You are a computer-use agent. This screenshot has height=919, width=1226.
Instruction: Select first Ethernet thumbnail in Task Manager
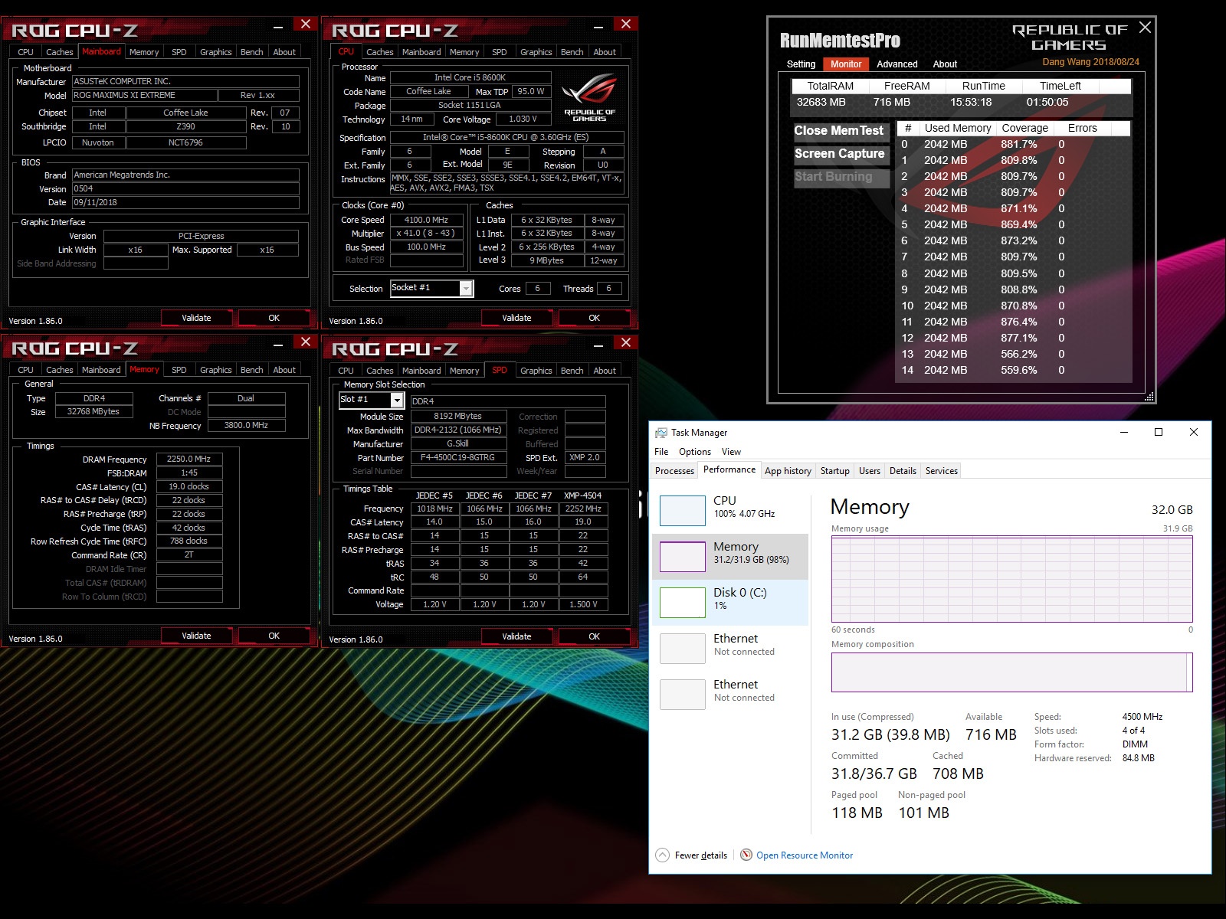pos(682,648)
